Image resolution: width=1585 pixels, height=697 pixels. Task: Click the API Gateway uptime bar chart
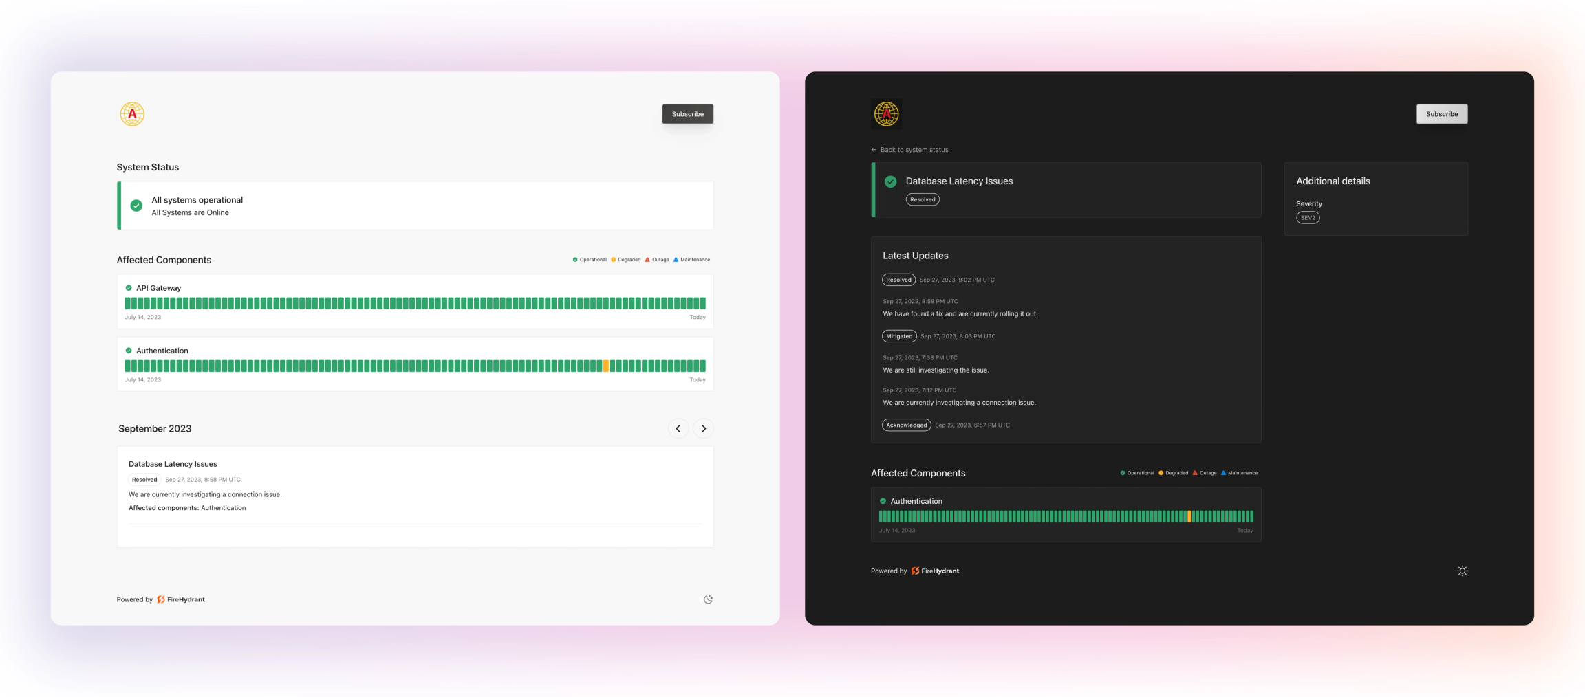point(415,303)
